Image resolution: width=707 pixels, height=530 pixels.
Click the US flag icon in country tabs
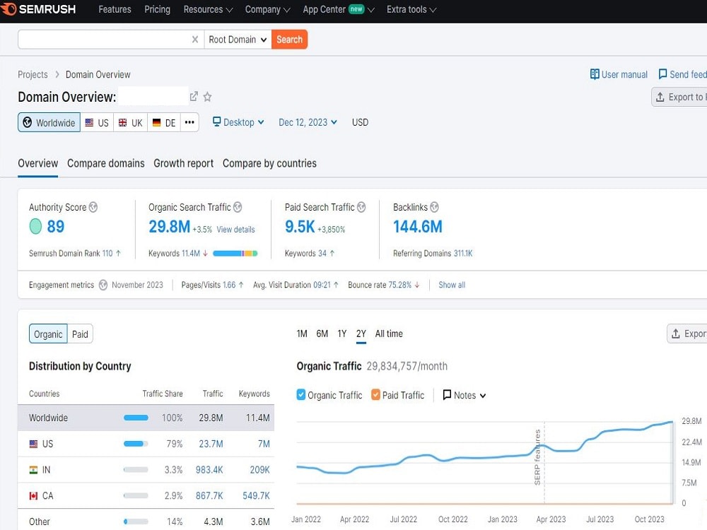pos(89,122)
